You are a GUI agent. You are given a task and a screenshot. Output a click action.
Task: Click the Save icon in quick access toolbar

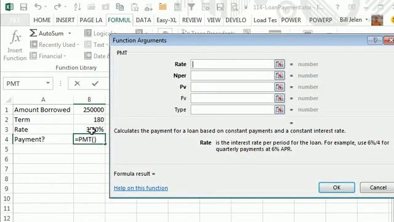(23, 7)
